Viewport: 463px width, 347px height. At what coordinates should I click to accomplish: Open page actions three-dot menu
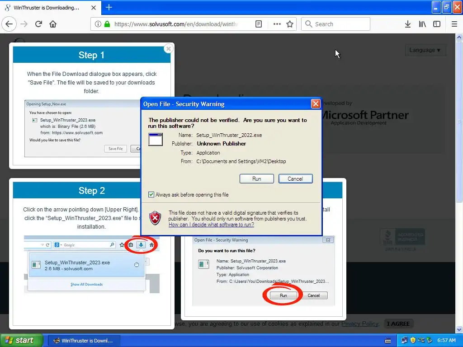coord(277,24)
